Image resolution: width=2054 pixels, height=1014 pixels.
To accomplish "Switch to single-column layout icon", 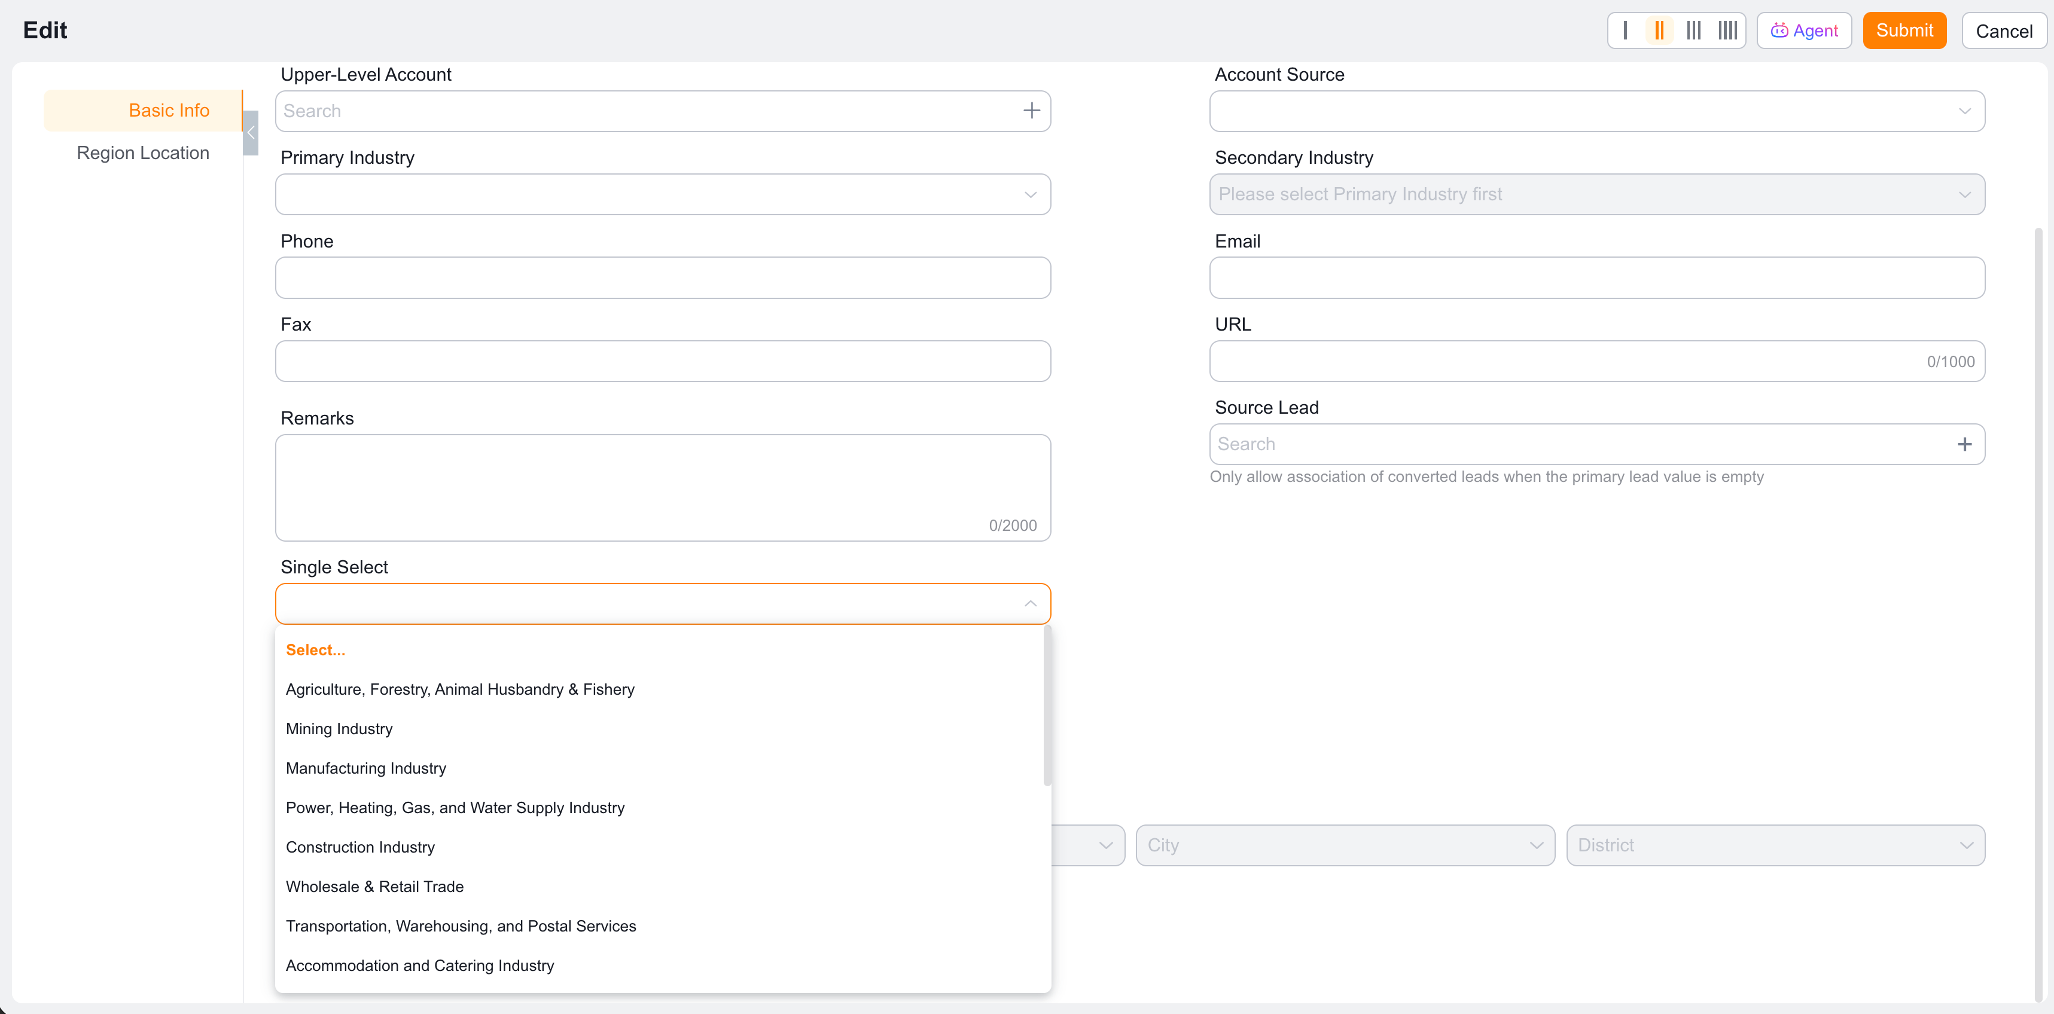I will [x=1625, y=31].
